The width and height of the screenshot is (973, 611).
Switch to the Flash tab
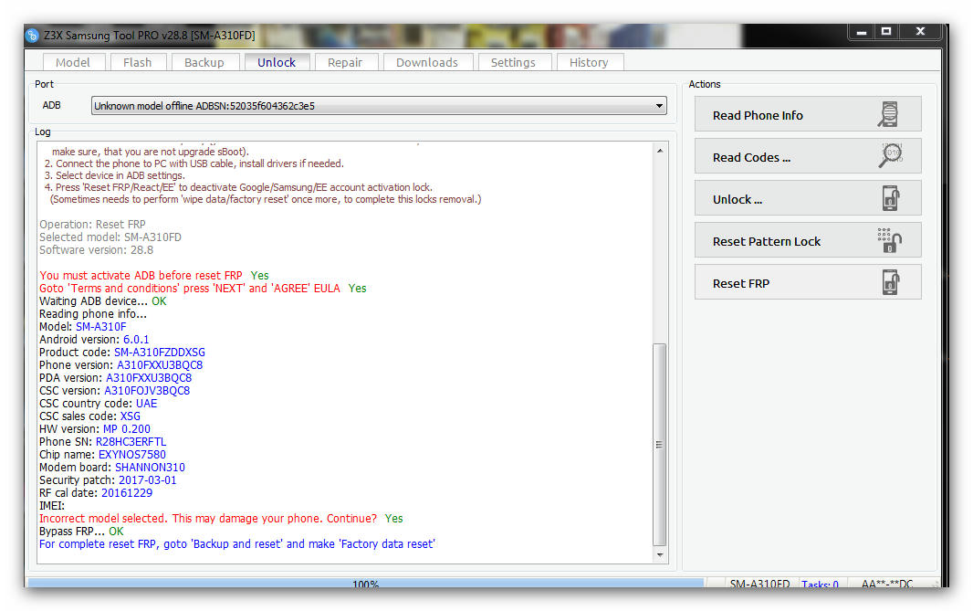tap(137, 62)
